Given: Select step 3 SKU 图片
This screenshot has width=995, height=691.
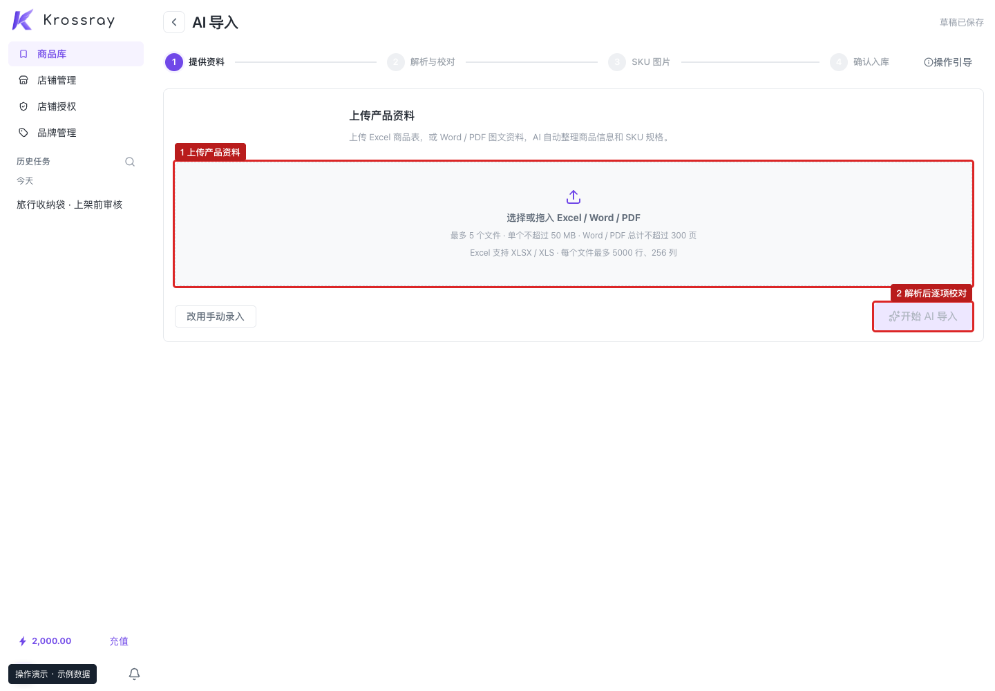Looking at the screenshot, I should [639, 62].
